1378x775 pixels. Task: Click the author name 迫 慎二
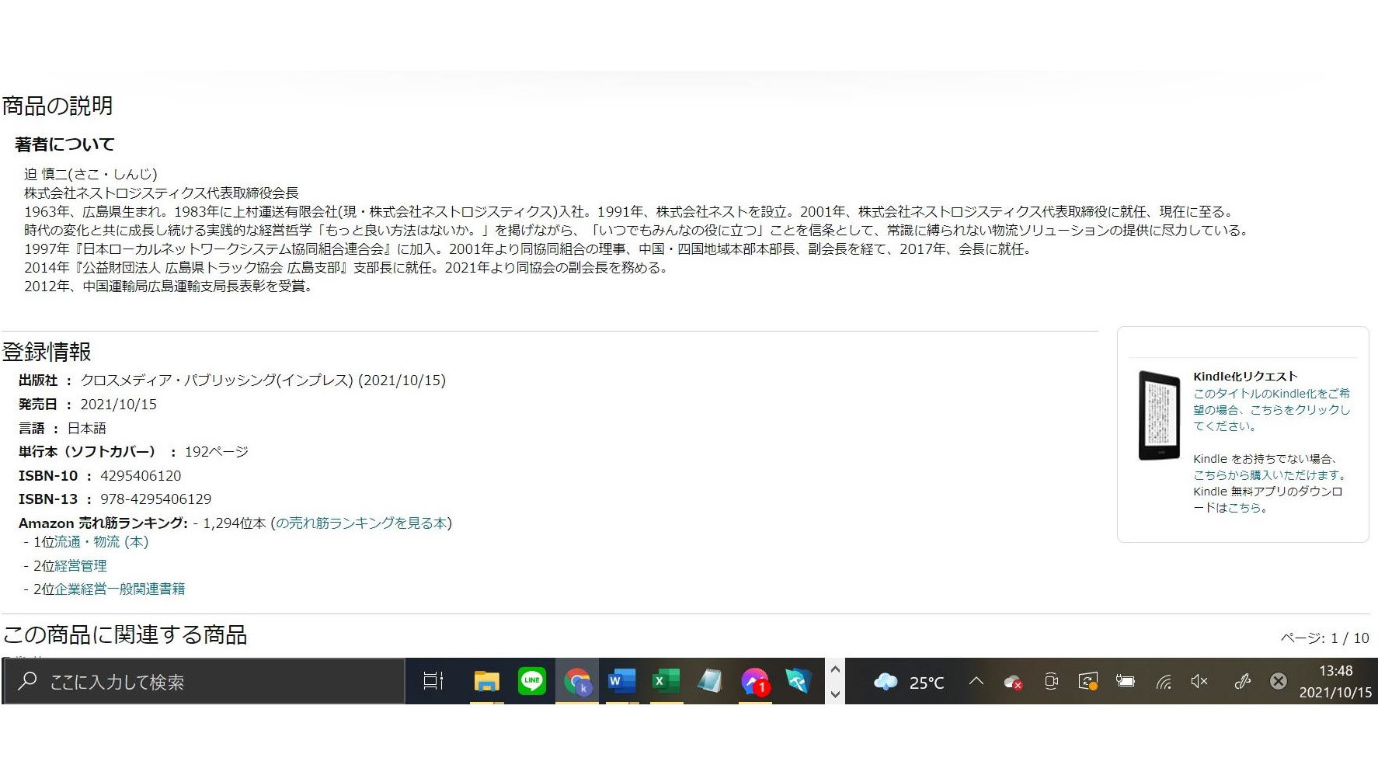(47, 174)
